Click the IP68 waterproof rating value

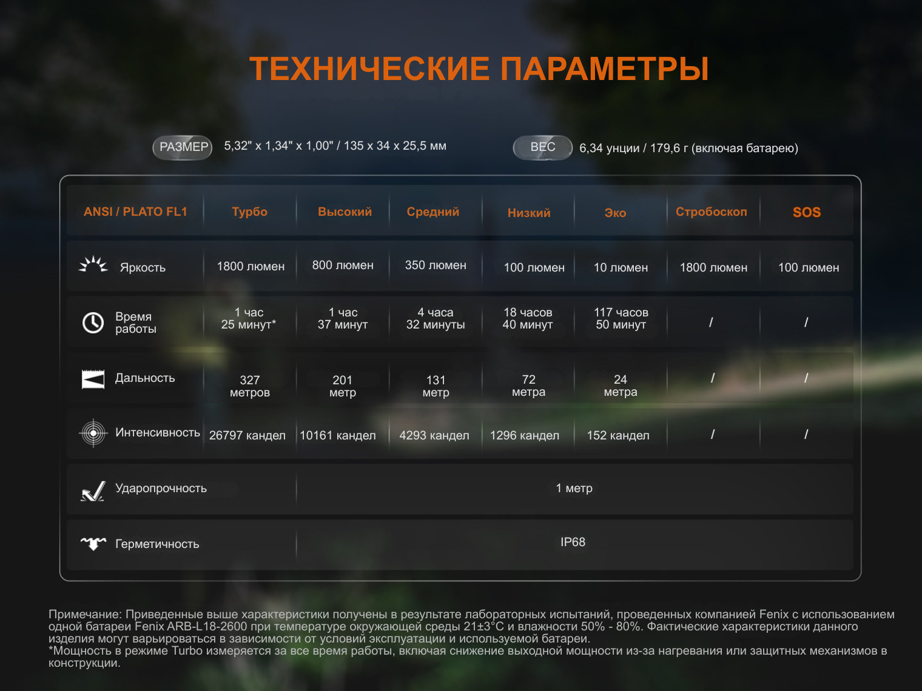573,542
